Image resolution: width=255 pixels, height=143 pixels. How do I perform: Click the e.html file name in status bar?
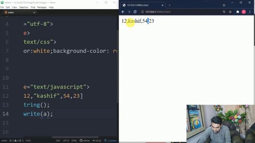click(4, 141)
